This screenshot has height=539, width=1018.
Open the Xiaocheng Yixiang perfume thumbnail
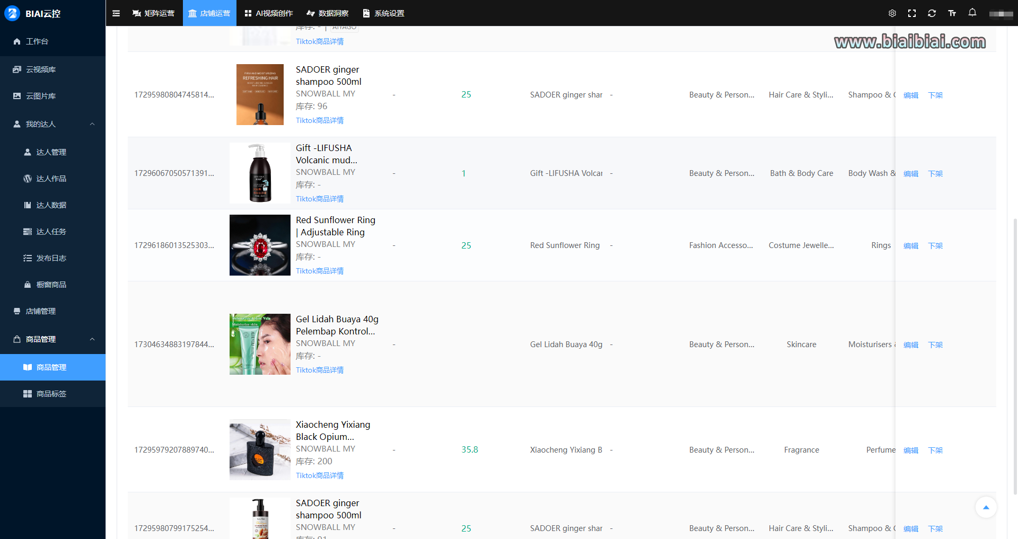260,449
